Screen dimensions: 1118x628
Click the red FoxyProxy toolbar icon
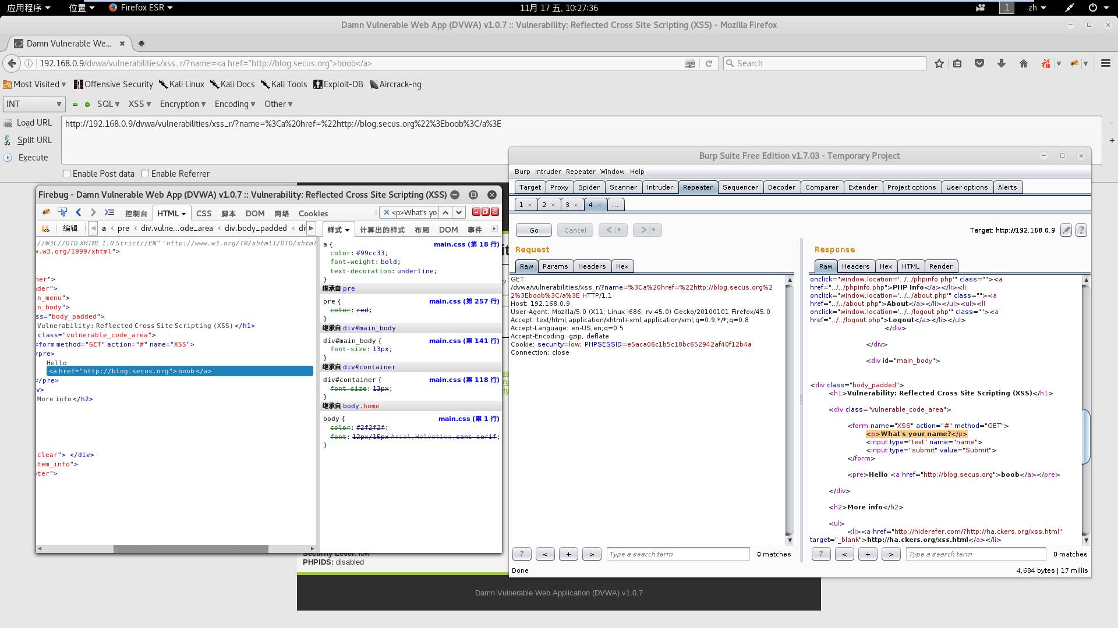1046,63
